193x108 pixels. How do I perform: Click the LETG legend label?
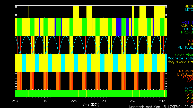pyautogui.click(x=189, y=10)
